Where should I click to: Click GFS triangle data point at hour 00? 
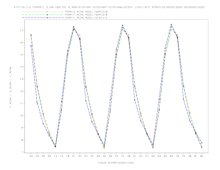click(31, 46)
